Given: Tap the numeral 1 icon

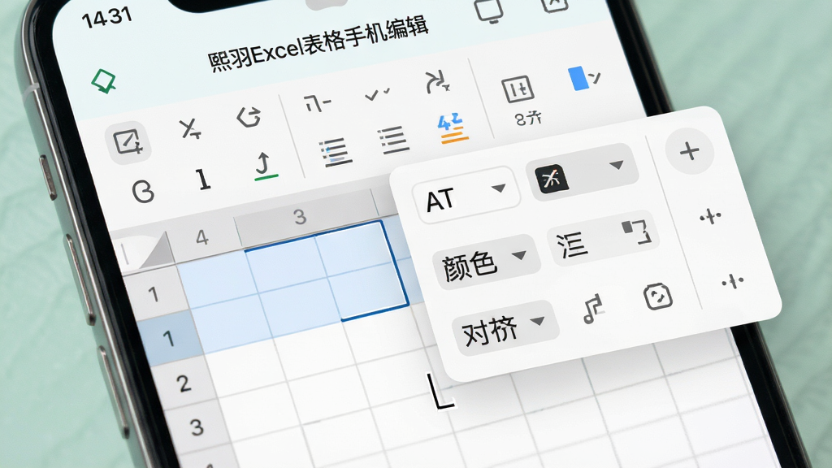Looking at the screenshot, I should point(202,179).
